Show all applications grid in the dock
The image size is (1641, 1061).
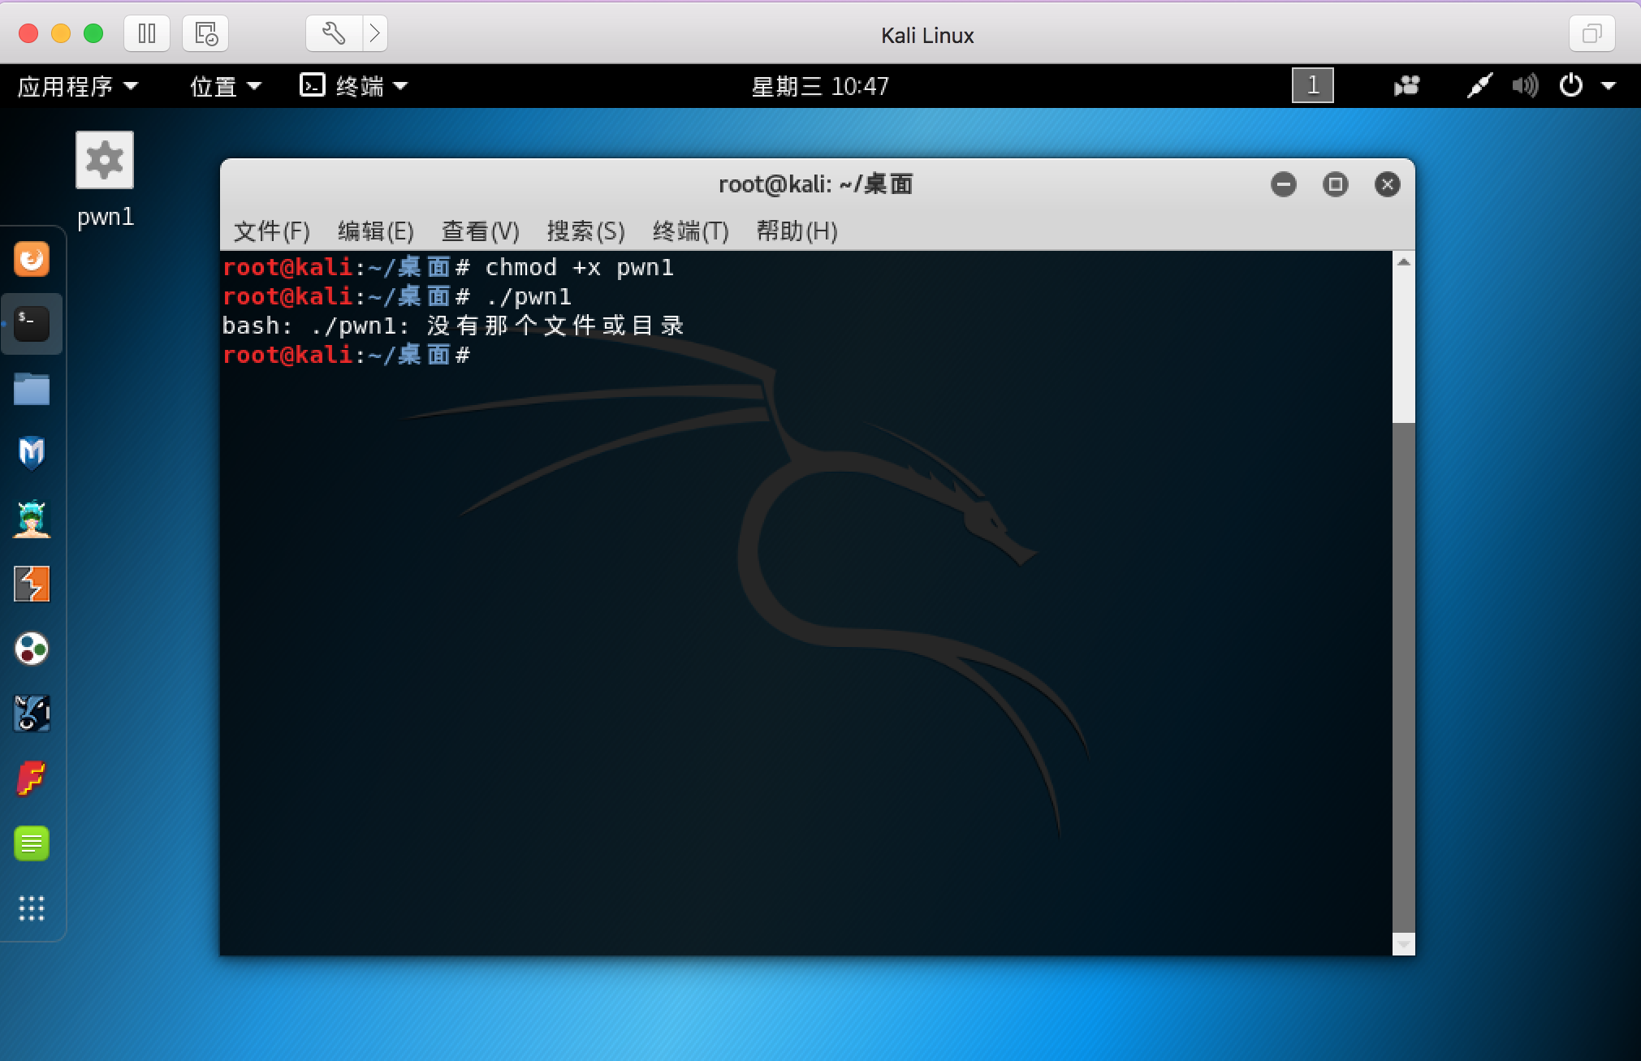click(x=32, y=908)
